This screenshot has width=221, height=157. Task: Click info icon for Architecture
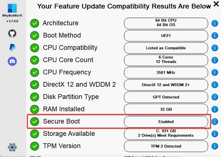(x=214, y=23)
